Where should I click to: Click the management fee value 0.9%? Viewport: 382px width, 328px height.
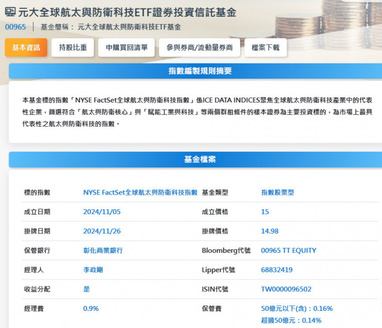[91, 308]
